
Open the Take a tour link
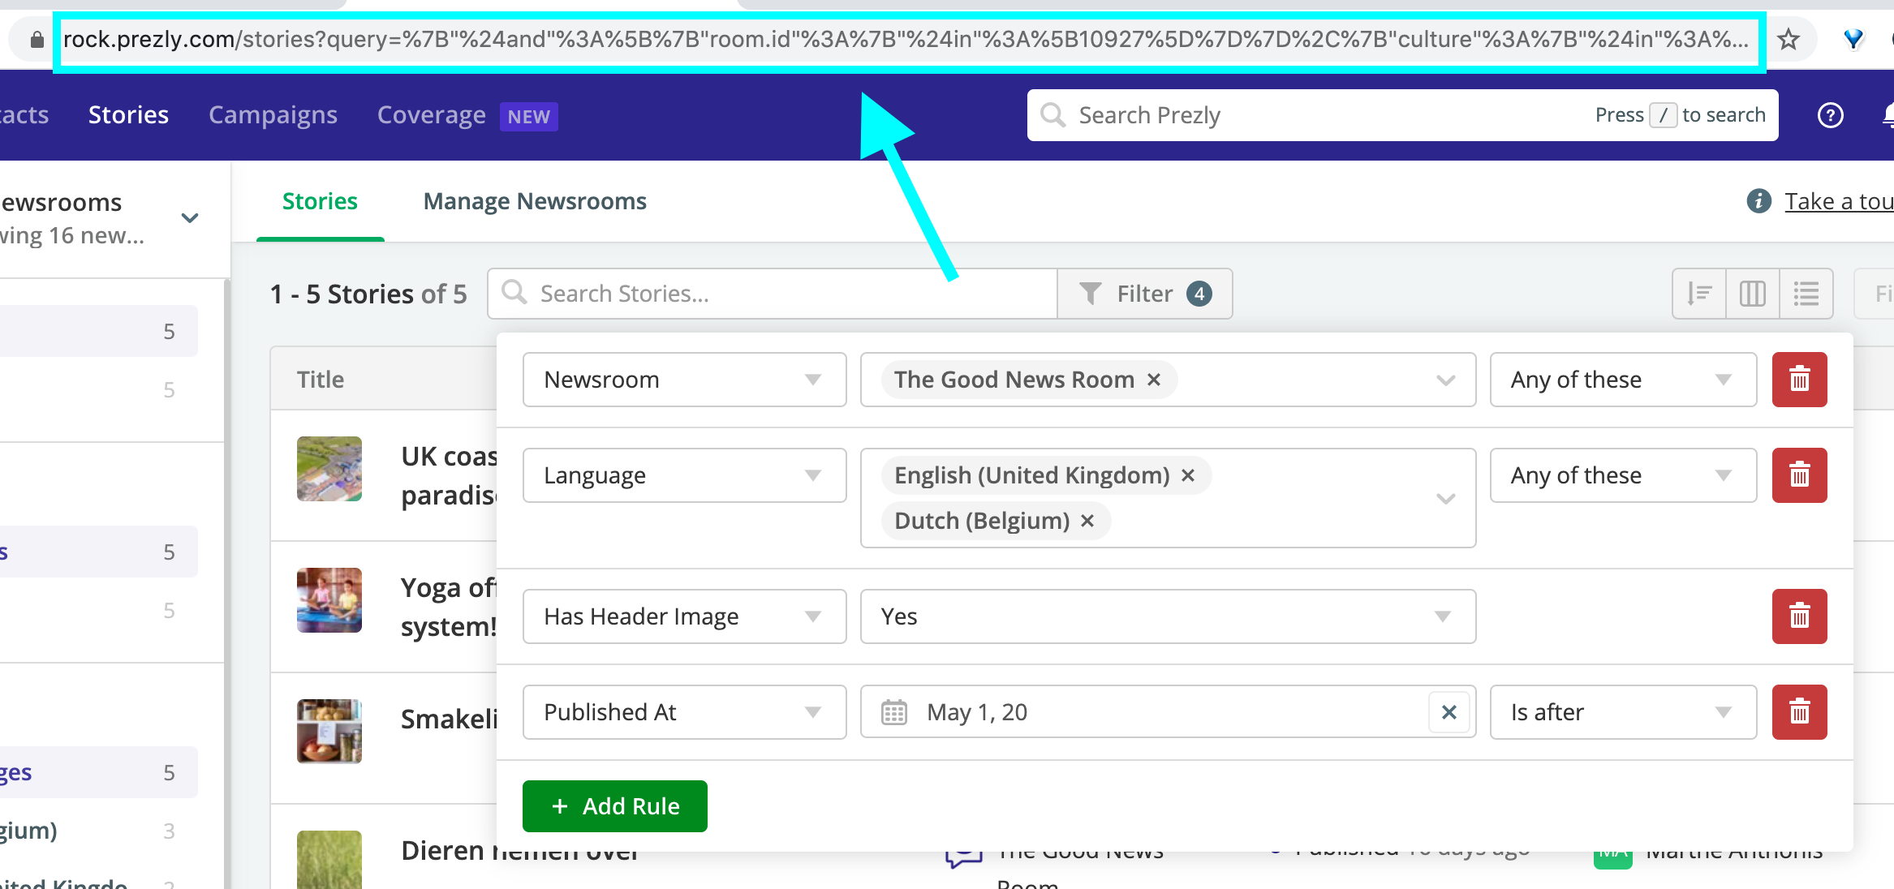[1839, 201]
